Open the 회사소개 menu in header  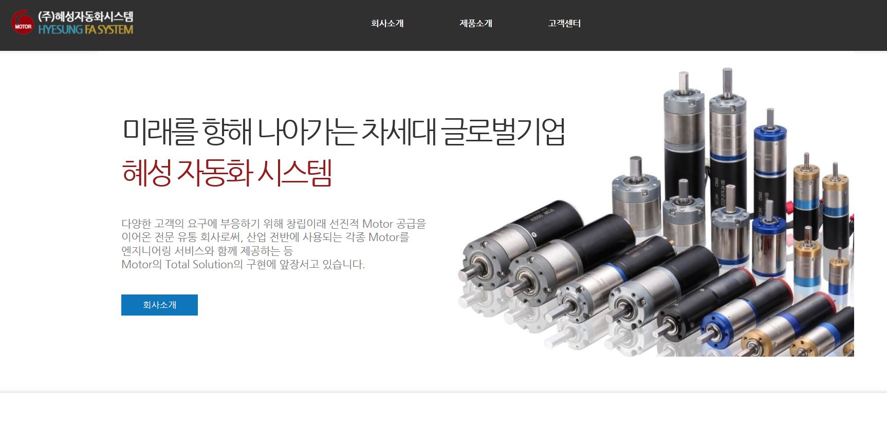click(x=387, y=23)
